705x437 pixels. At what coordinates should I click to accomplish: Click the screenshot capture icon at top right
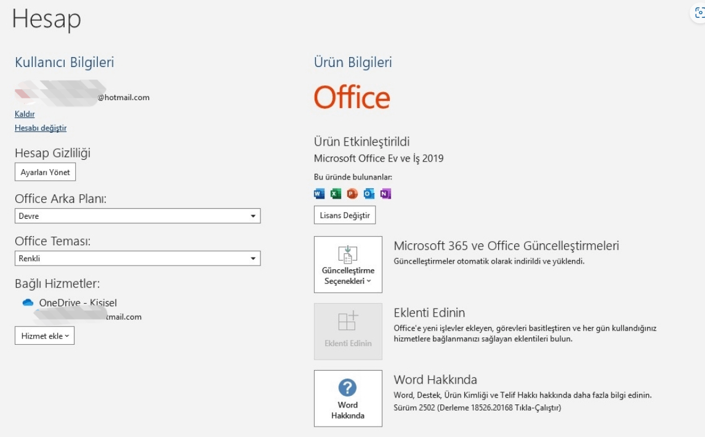tap(699, 14)
